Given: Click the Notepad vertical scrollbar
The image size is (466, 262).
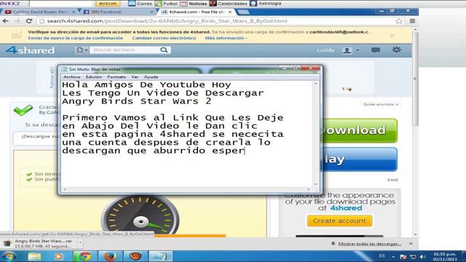Looking at the screenshot, I should point(315,134).
